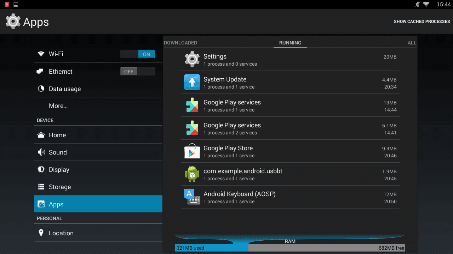Tap the Ethernet icon in the sidebar
Viewport: 453px width, 254px height.
click(40, 71)
